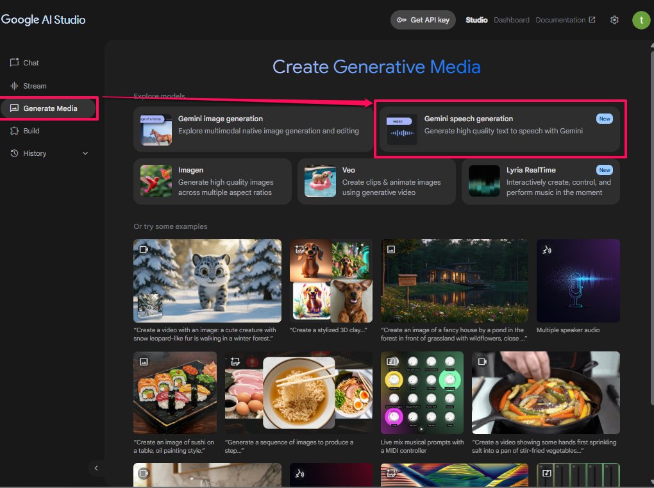Open the fancy house by pond example
The height and width of the screenshot is (488, 654).
pos(454,281)
